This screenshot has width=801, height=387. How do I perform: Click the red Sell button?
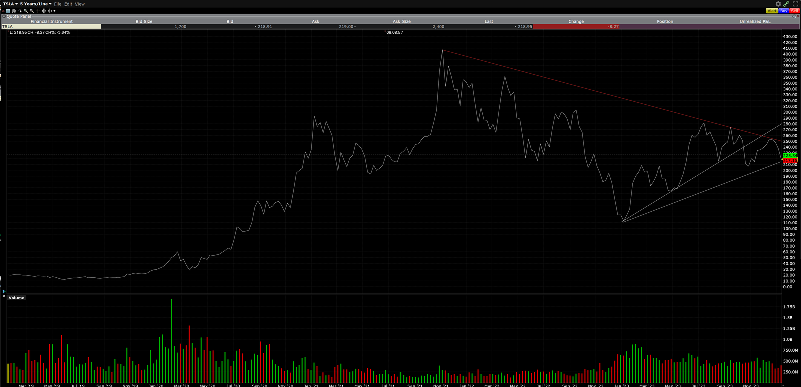(x=795, y=11)
